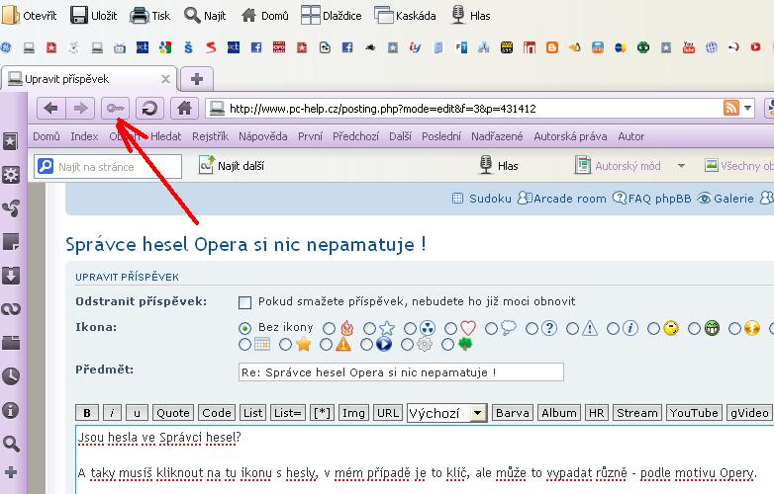Click Rejstřík in the navigation bar

210,136
